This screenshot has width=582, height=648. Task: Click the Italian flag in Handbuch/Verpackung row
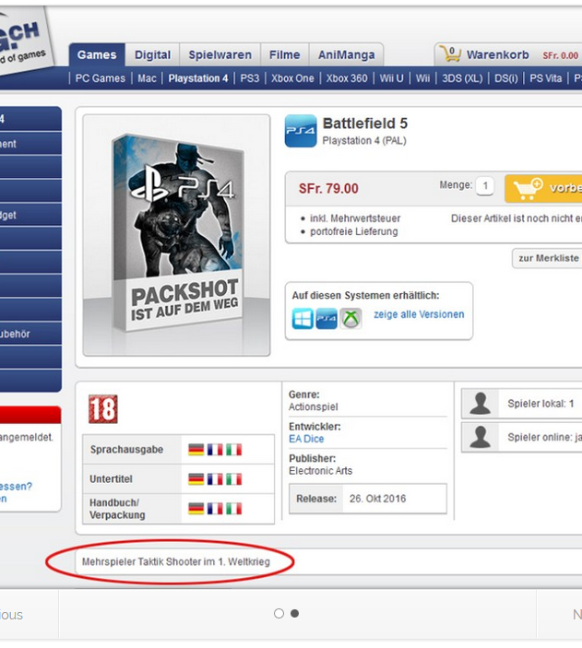click(x=233, y=509)
